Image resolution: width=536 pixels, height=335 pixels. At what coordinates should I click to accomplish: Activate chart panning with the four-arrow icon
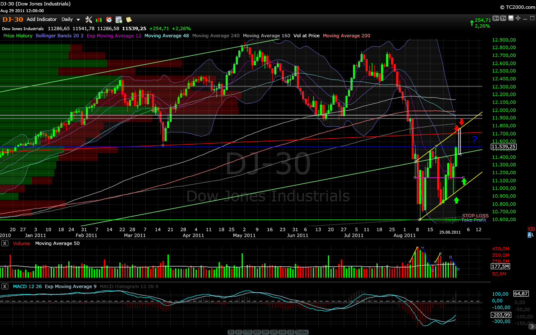click(518, 19)
